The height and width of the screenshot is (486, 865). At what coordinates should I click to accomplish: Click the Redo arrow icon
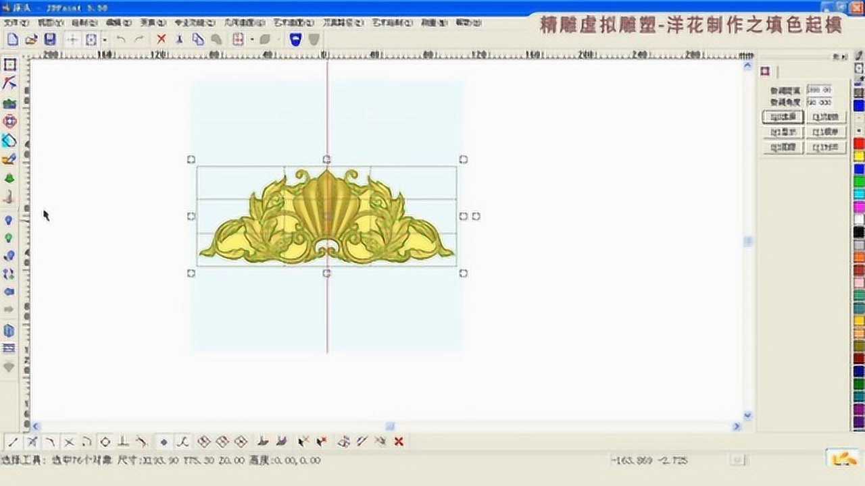(x=139, y=39)
